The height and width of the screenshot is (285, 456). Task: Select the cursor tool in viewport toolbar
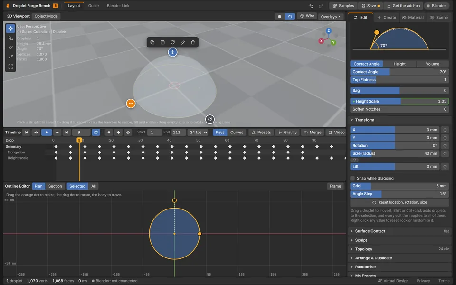pos(11,28)
